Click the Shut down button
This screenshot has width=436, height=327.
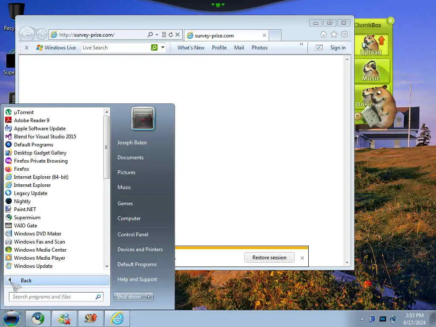point(129,297)
